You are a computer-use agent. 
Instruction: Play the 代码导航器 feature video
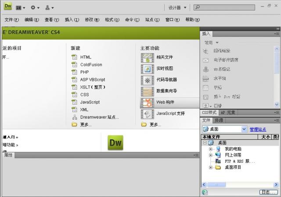(148, 80)
